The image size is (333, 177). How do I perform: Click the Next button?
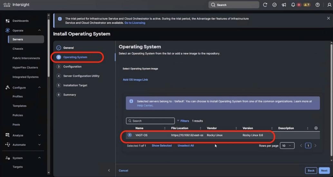(324, 171)
